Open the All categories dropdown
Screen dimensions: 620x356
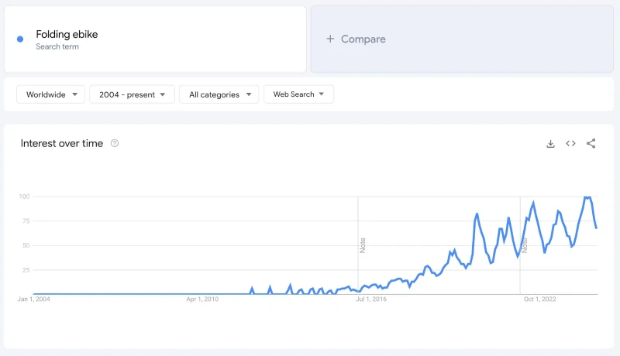click(219, 94)
